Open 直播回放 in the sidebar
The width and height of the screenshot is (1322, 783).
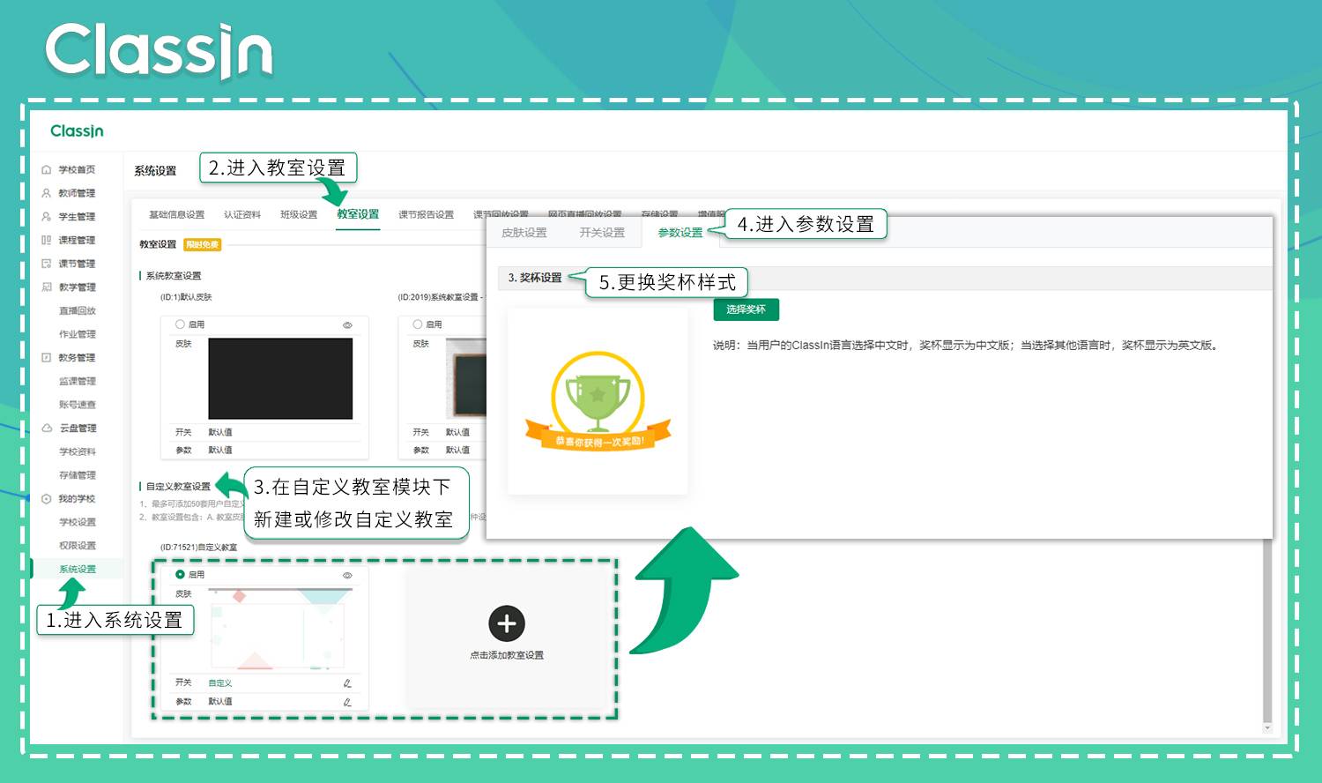point(78,310)
